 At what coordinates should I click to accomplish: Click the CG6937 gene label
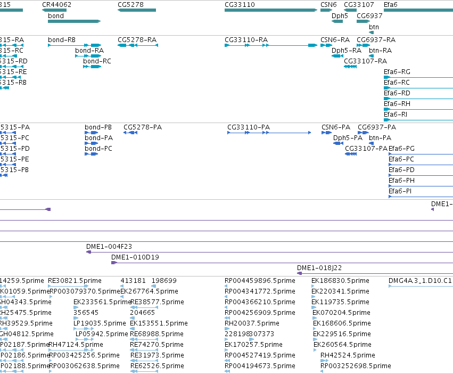(369, 15)
